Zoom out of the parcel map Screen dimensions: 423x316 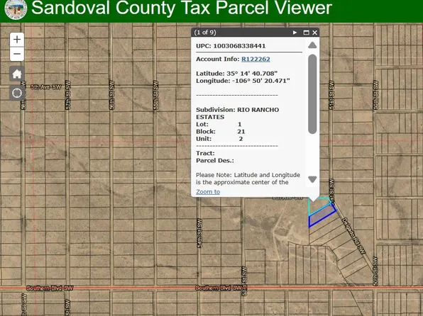click(17, 54)
